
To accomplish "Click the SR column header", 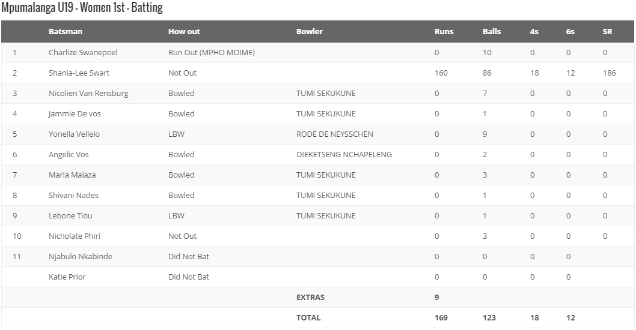I will [x=607, y=32].
